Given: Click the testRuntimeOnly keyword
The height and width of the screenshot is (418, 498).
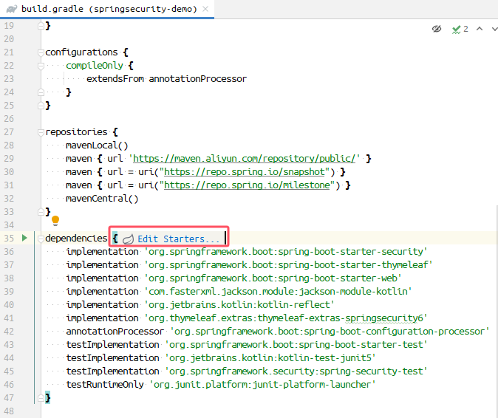Looking at the screenshot, I should pyautogui.click(x=105, y=385).
